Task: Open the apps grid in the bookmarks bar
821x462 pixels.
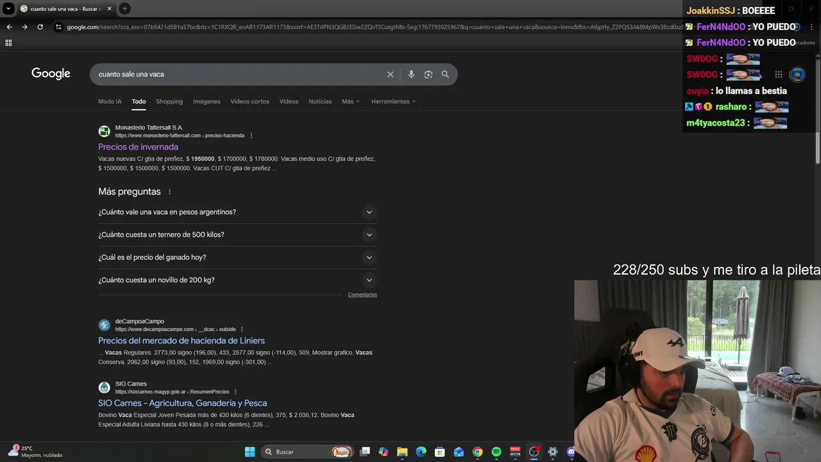Action: (8, 43)
